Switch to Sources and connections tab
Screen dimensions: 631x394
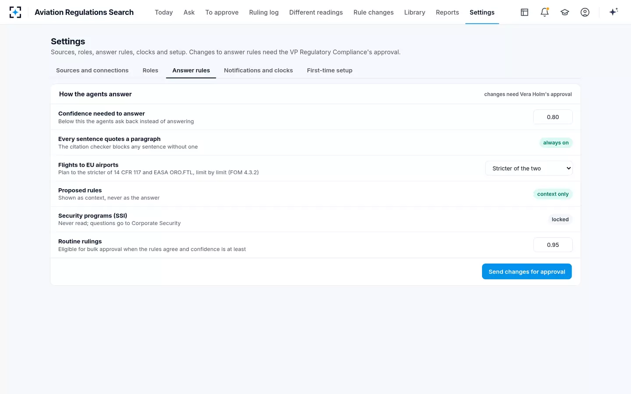[x=92, y=70]
